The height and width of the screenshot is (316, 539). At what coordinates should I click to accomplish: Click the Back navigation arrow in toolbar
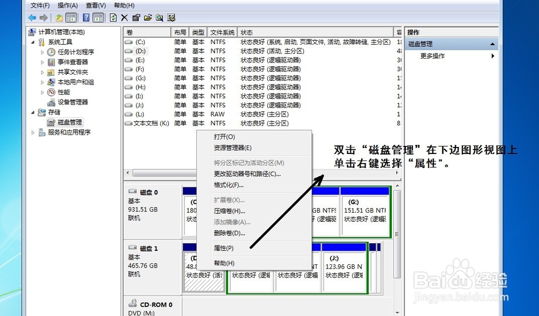32,17
